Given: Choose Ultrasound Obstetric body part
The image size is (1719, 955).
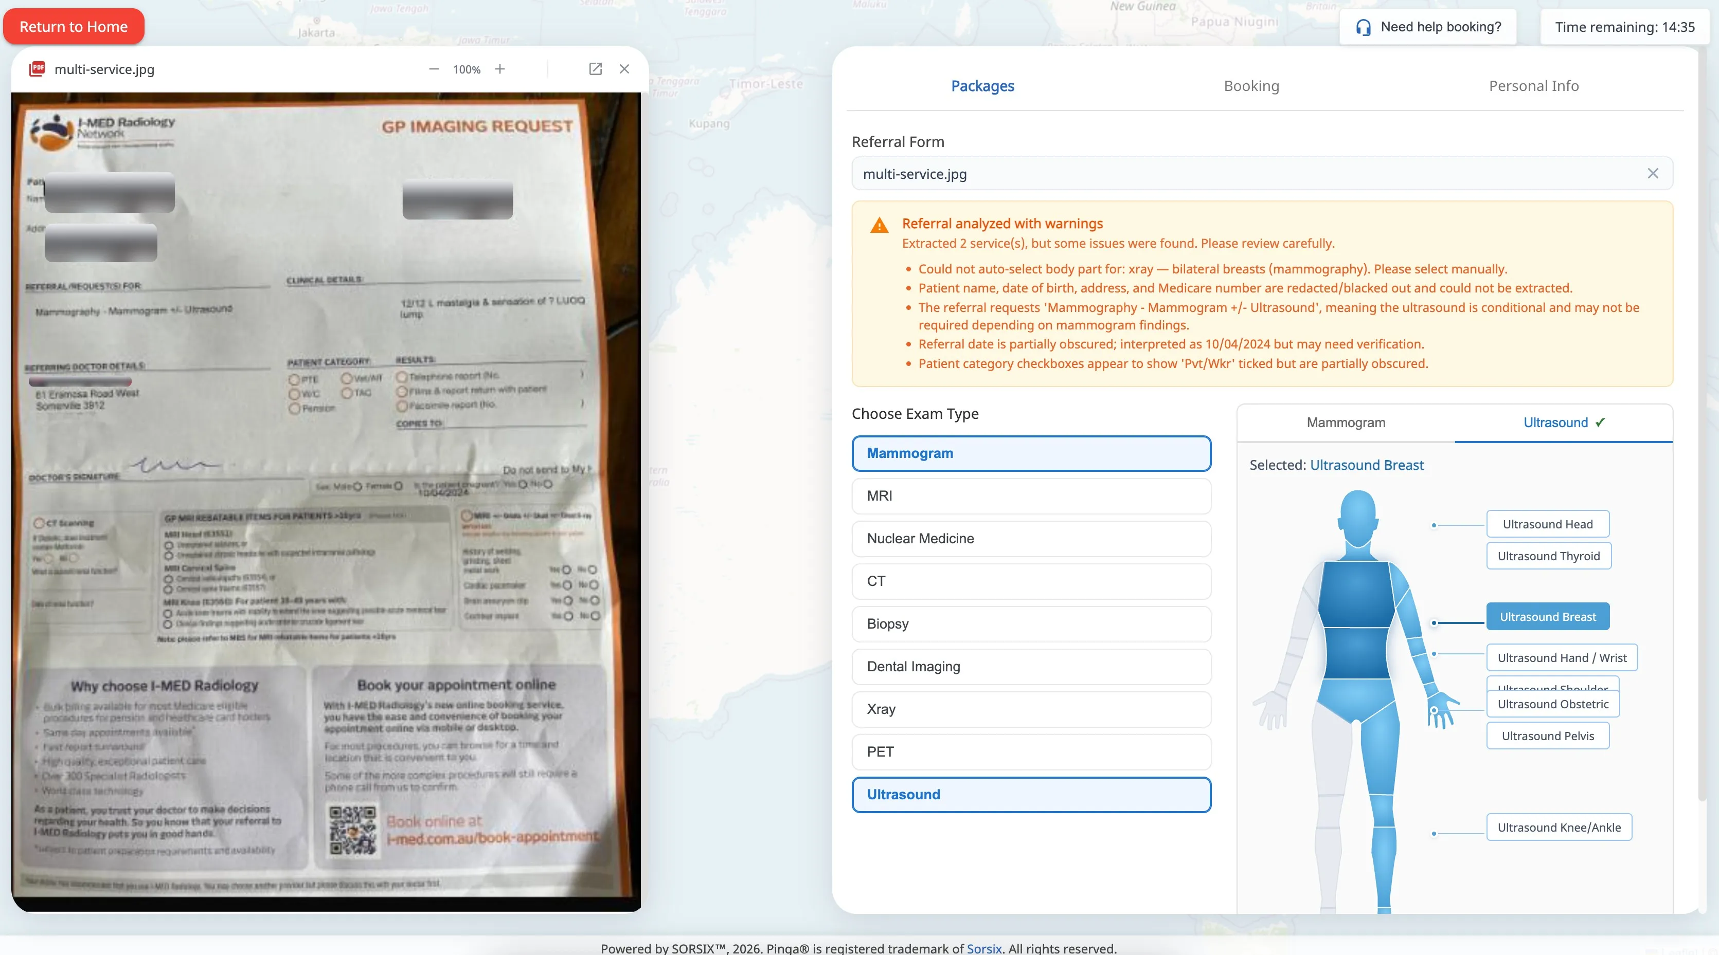Looking at the screenshot, I should pos(1553,704).
